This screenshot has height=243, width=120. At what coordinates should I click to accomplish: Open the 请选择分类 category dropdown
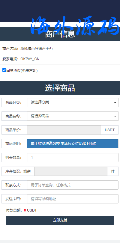73,102
